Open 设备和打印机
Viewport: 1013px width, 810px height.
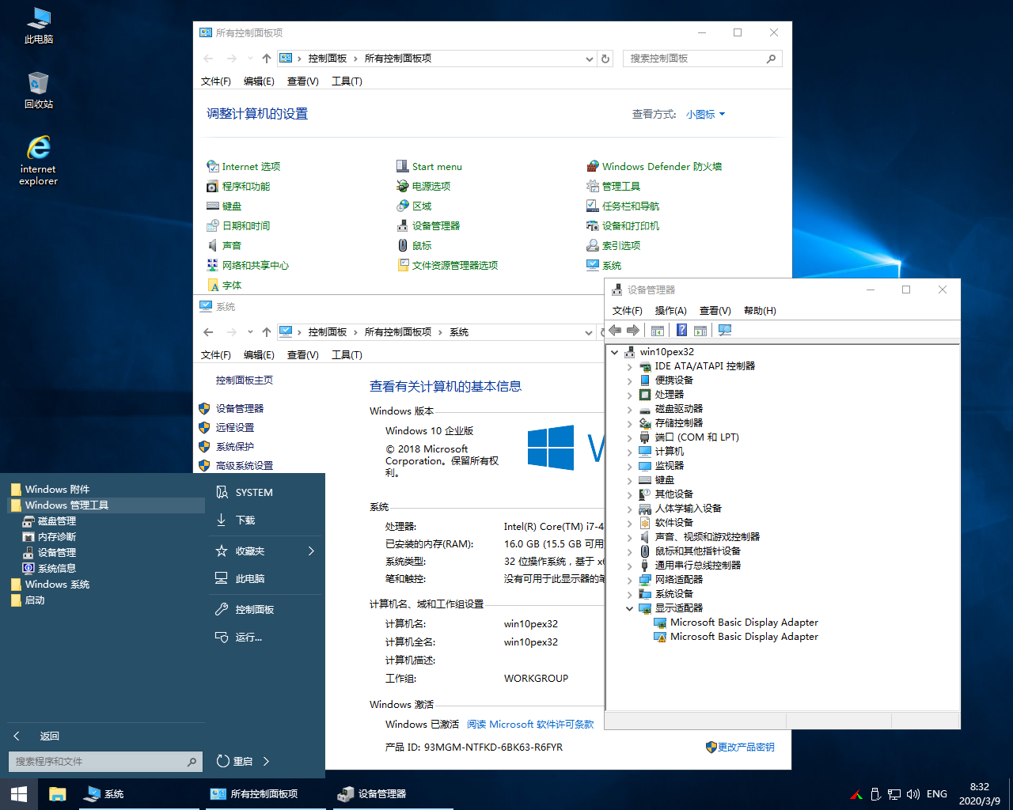click(x=623, y=225)
